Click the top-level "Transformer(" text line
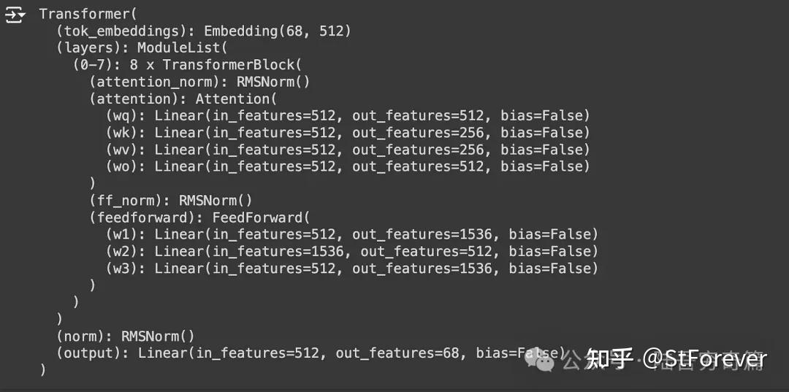 [88, 14]
